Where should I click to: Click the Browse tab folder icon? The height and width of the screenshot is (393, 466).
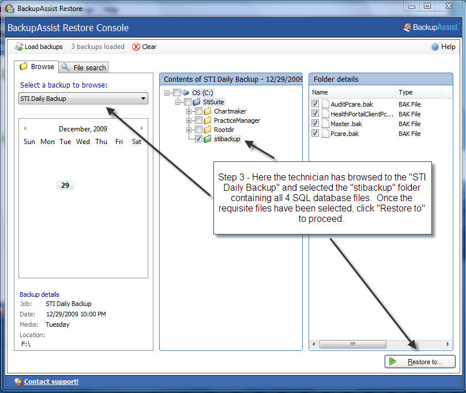pyautogui.click(x=23, y=66)
